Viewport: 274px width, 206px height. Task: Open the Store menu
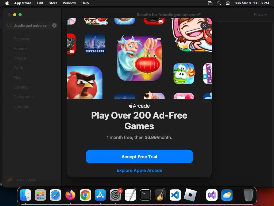(x=53, y=3)
